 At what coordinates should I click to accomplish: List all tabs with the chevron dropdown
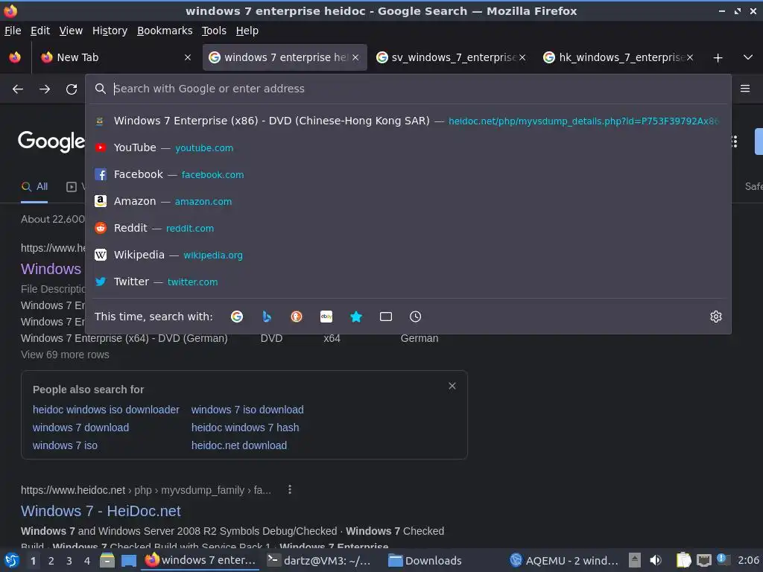click(748, 57)
